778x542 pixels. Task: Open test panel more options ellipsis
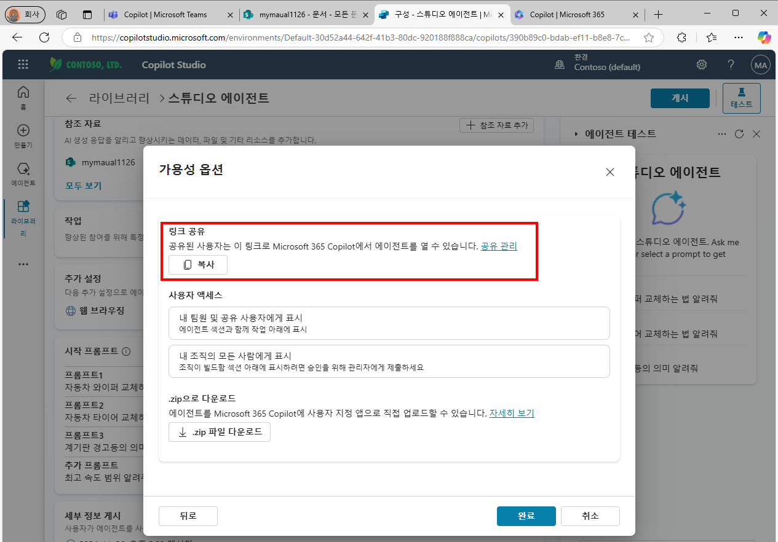click(x=722, y=133)
